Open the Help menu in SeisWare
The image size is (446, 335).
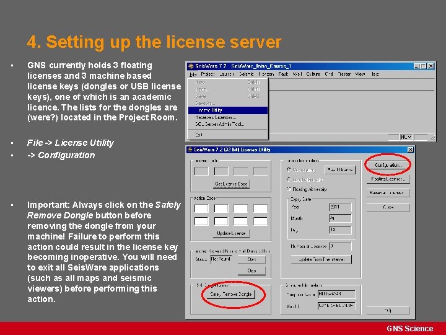pos(375,74)
